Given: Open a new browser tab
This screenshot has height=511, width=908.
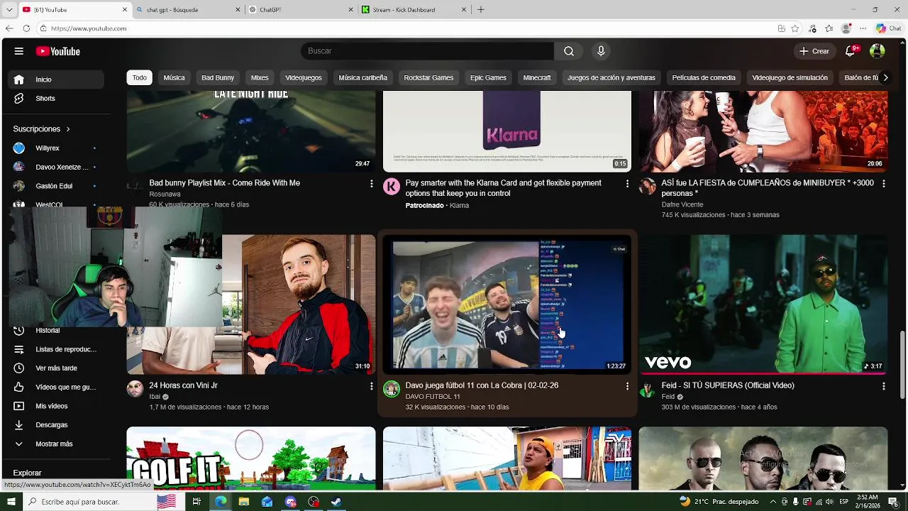Looking at the screenshot, I should pos(481,10).
